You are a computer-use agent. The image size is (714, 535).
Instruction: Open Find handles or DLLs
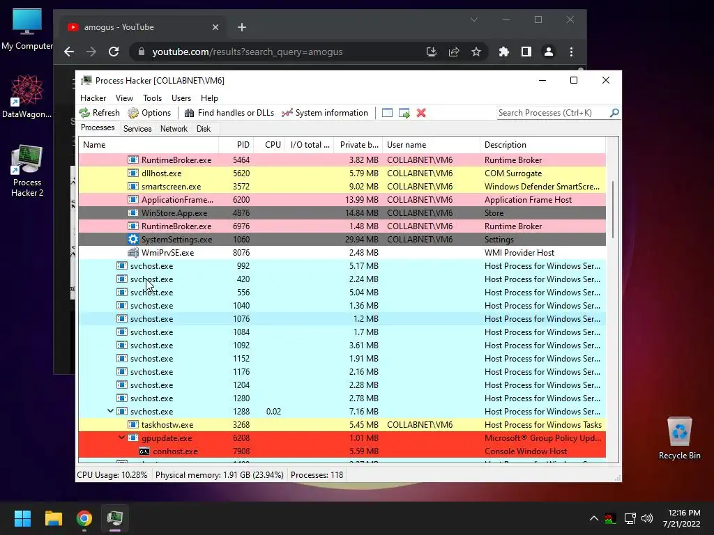click(229, 113)
